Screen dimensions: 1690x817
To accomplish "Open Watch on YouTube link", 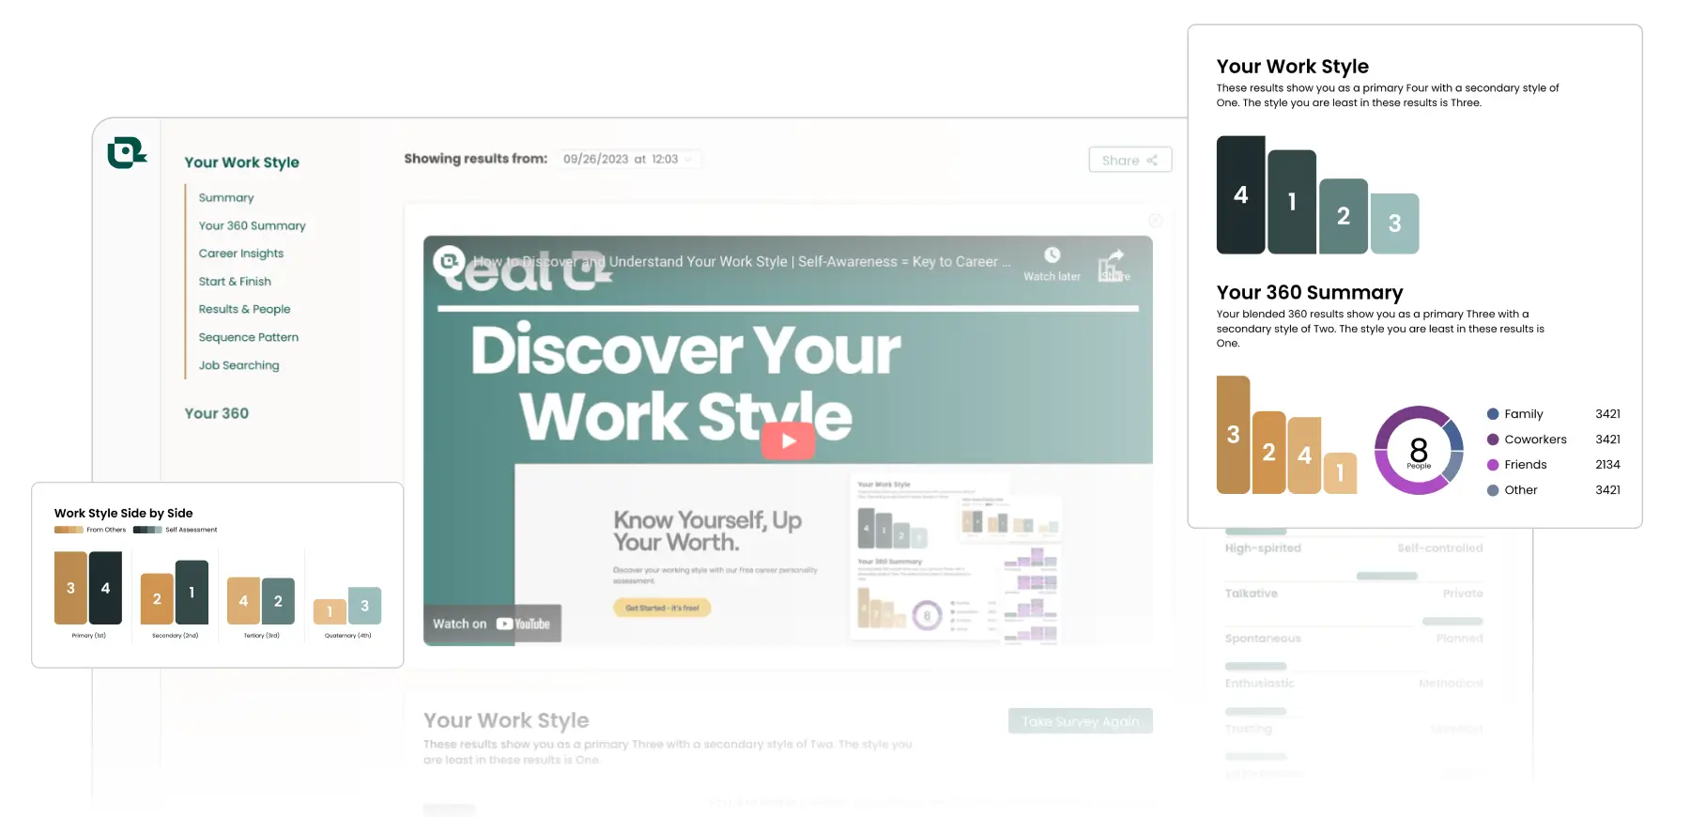I will (492, 624).
